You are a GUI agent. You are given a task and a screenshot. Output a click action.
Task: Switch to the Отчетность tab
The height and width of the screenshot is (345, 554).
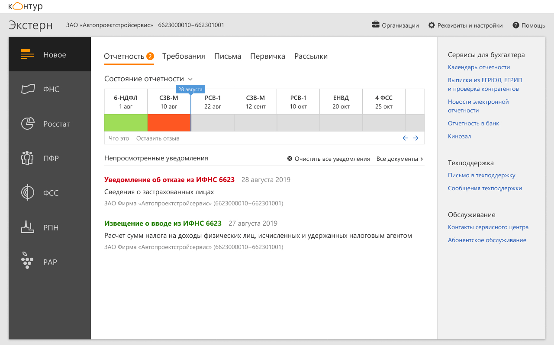[x=129, y=56]
